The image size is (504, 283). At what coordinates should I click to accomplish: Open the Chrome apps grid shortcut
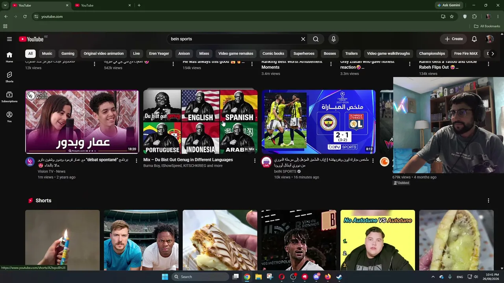[5, 26]
